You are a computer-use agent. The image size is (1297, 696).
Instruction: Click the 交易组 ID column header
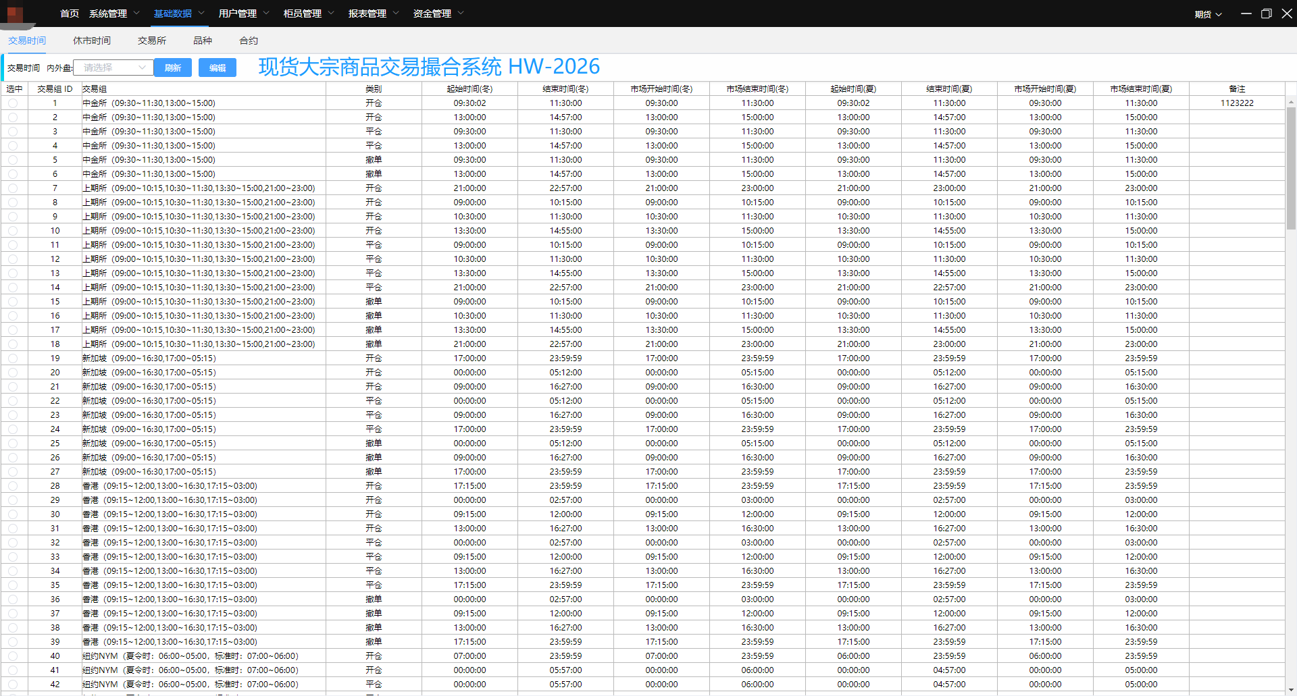[x=55, y=89]
